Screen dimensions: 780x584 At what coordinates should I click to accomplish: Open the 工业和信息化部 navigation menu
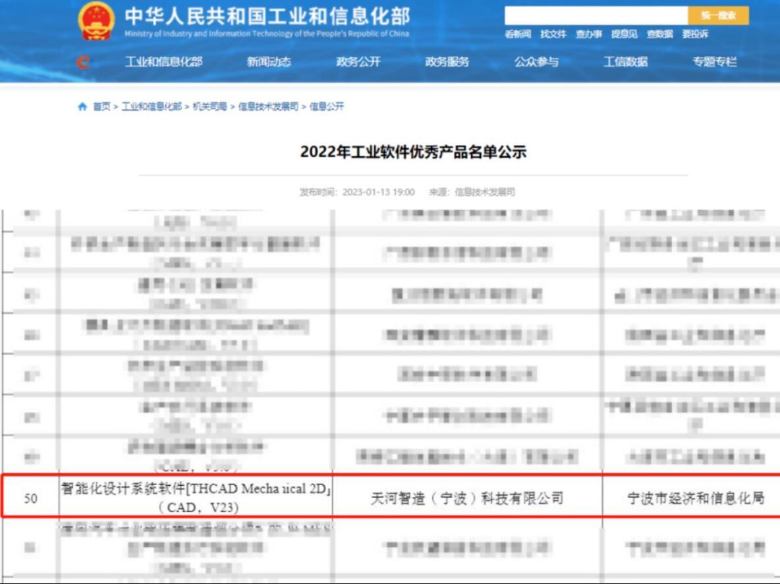163,62
